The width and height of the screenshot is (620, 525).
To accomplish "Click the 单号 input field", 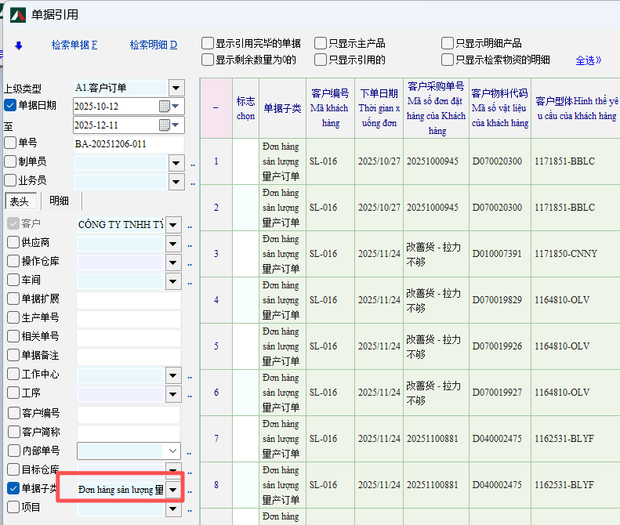I will [129, 144].
